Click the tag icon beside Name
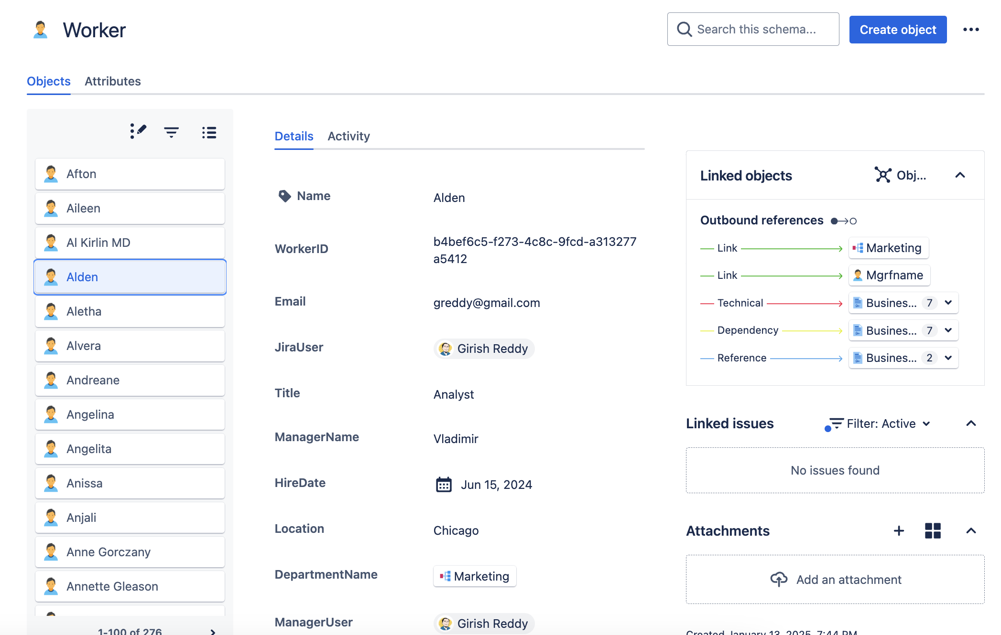The image size is (1001, 635). [284, 195]
